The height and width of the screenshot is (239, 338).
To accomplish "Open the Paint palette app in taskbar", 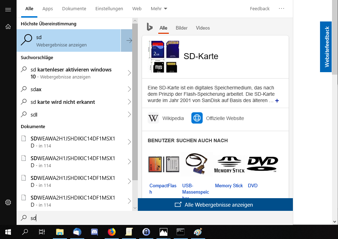I will pyautogui.click(x=198, y=232).
